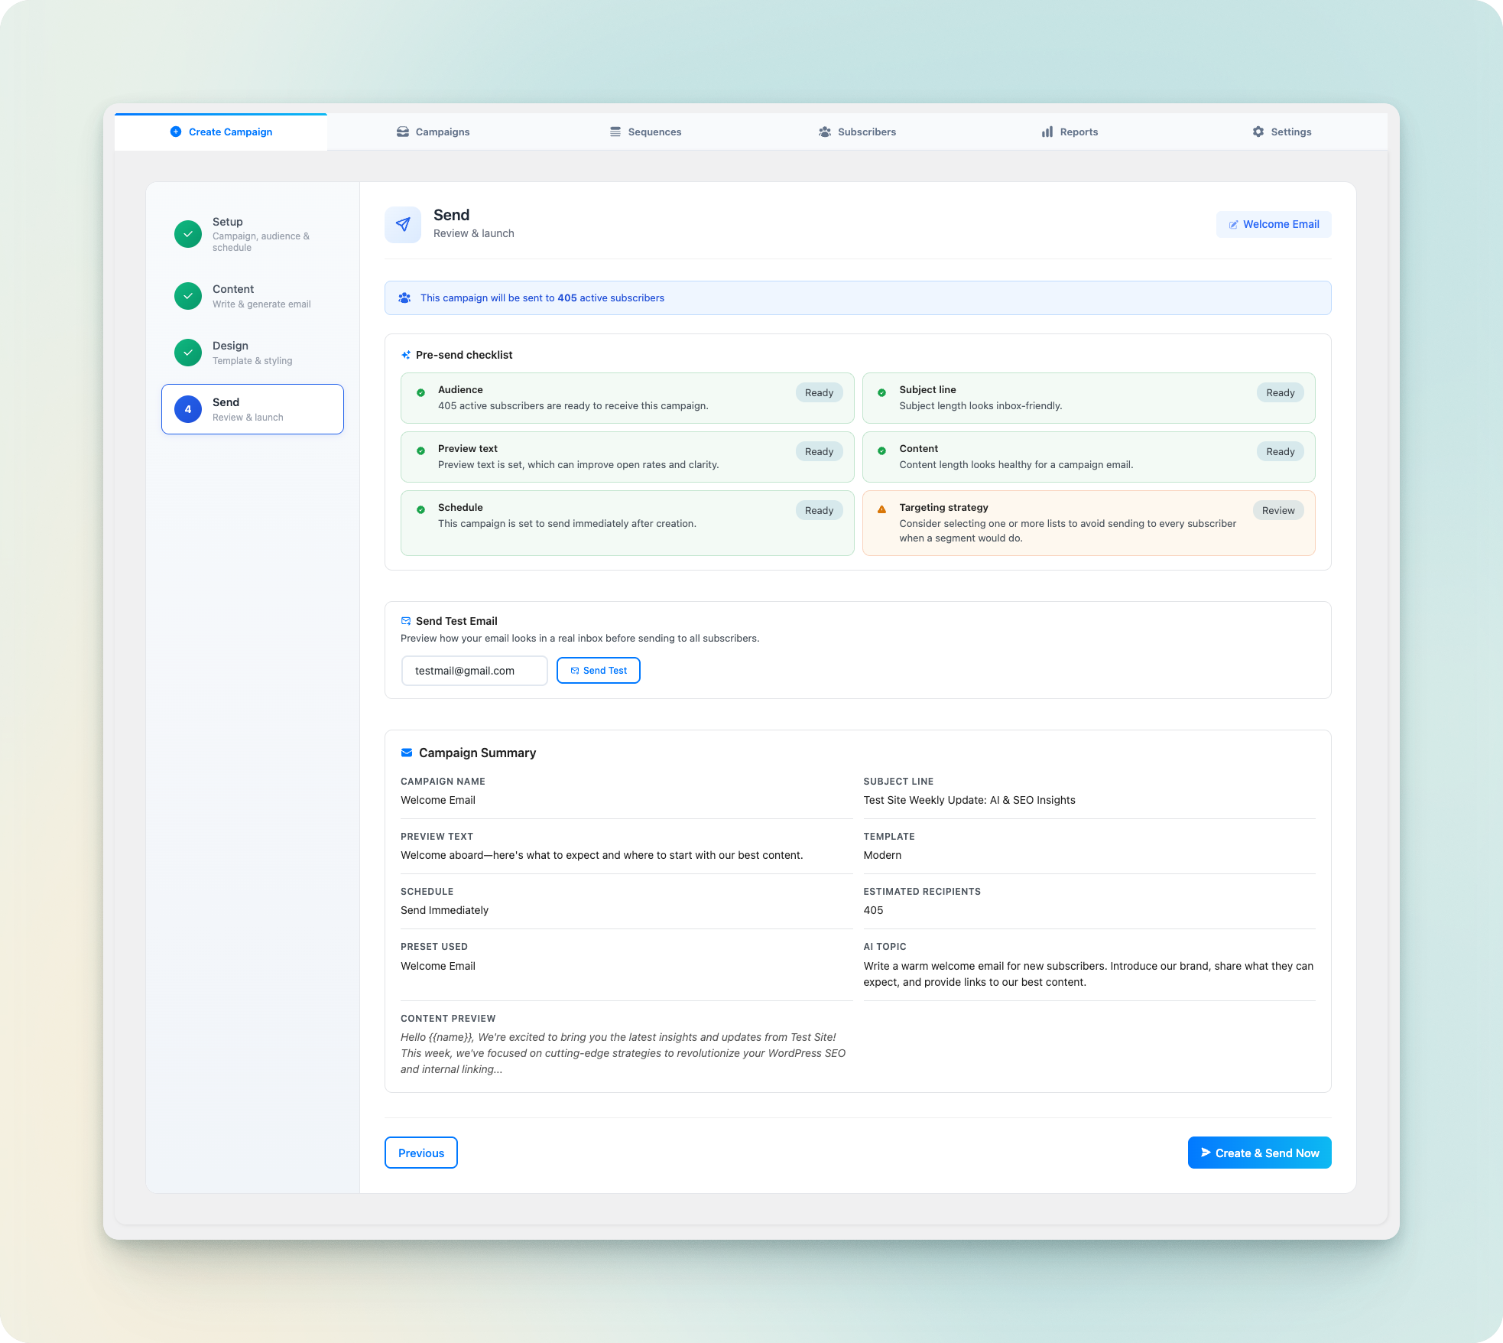Click the Subscribers people icon
1503x1343 pixels.
825,132
